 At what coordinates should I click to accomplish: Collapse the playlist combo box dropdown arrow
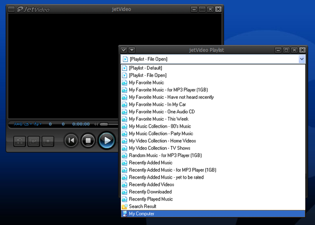pos(302,59)
